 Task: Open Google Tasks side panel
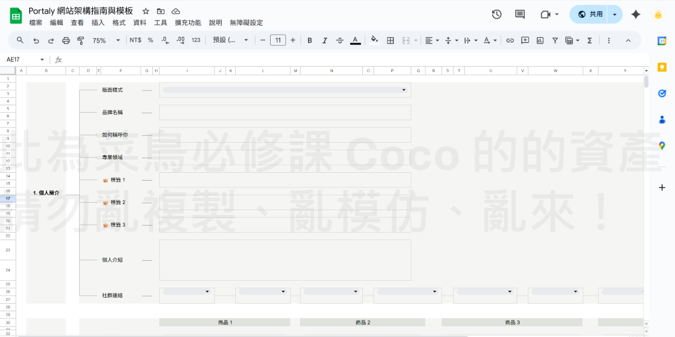[x=662, y=93]
